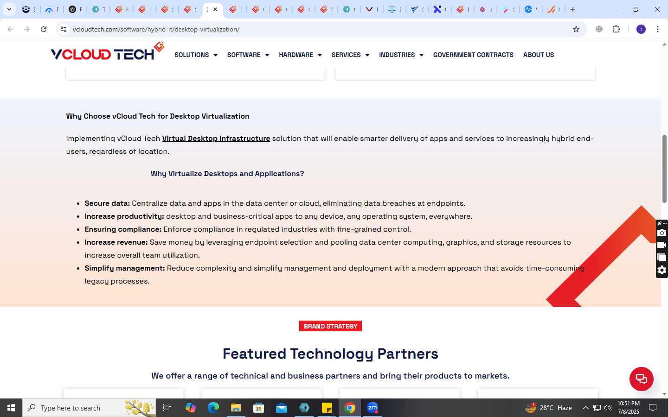Open the notification center icon
This screenshot has width=668, height=417.
(653, 408)
